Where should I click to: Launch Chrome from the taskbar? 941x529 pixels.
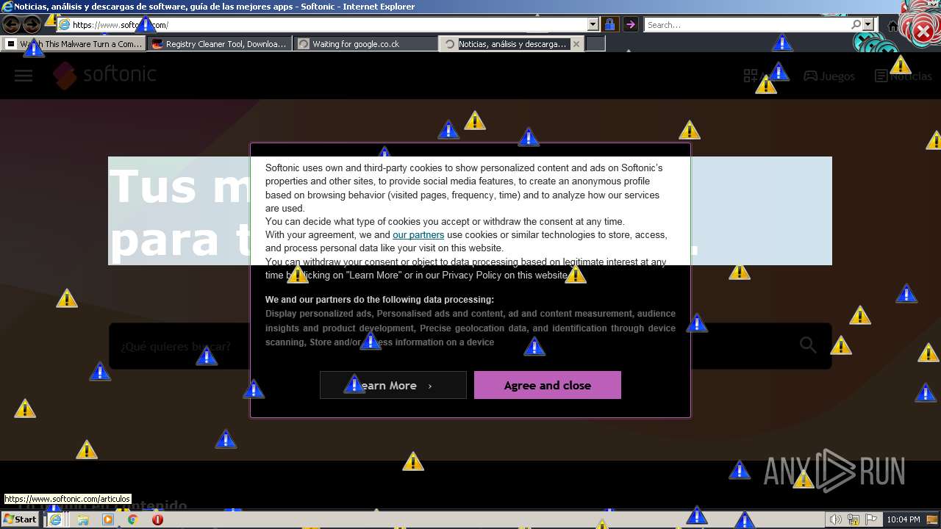point(132,519)
